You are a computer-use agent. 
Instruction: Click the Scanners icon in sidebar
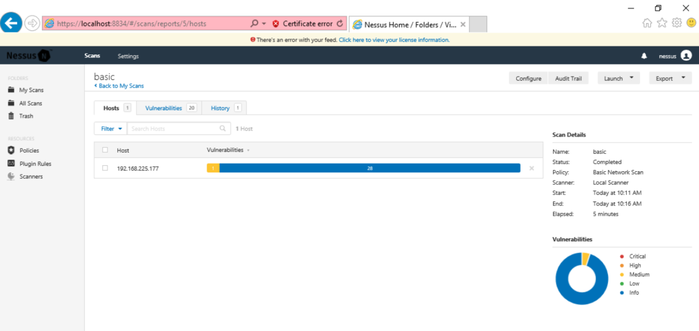click(x=11, y=176)
